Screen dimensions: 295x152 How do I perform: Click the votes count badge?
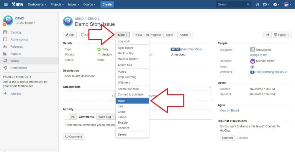(252, 67)
